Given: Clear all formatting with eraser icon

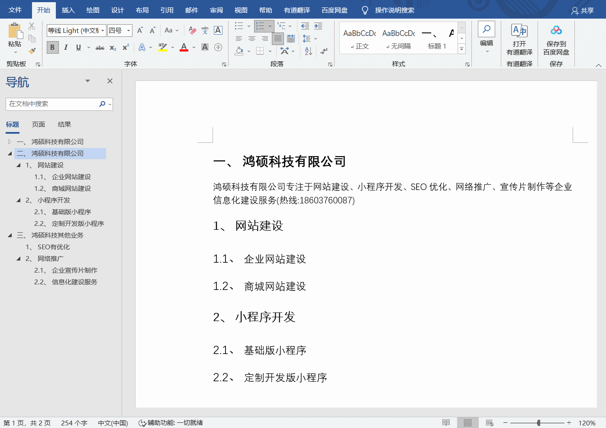Looking at the screenshot, I should [x=192, y=30].
